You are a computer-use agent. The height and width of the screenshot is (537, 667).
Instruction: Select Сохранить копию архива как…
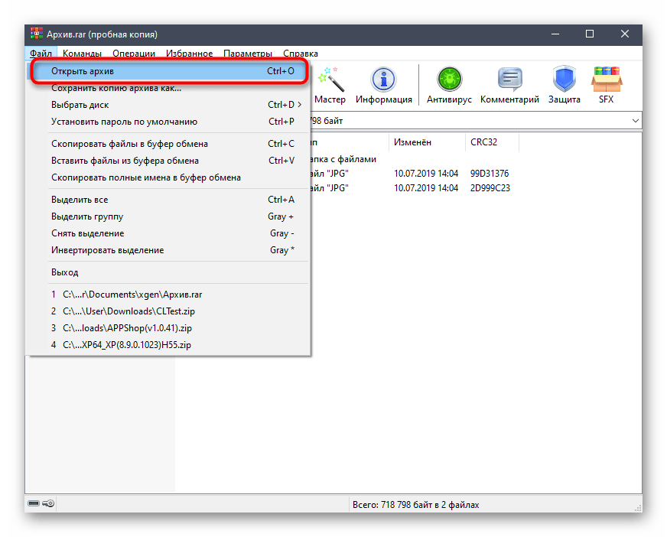(x=168, y=88)
